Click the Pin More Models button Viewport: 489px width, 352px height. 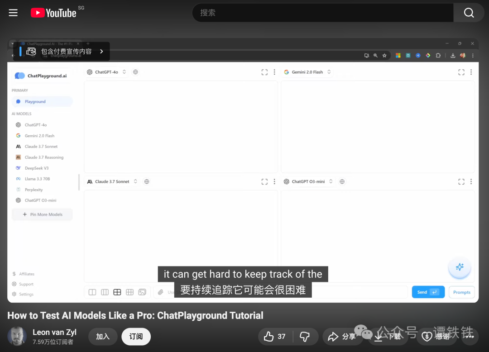42,214
